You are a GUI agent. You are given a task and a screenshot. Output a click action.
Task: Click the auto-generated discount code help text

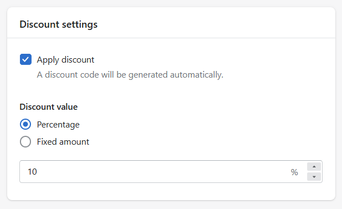pyautogui.click(x=130, y=75)
